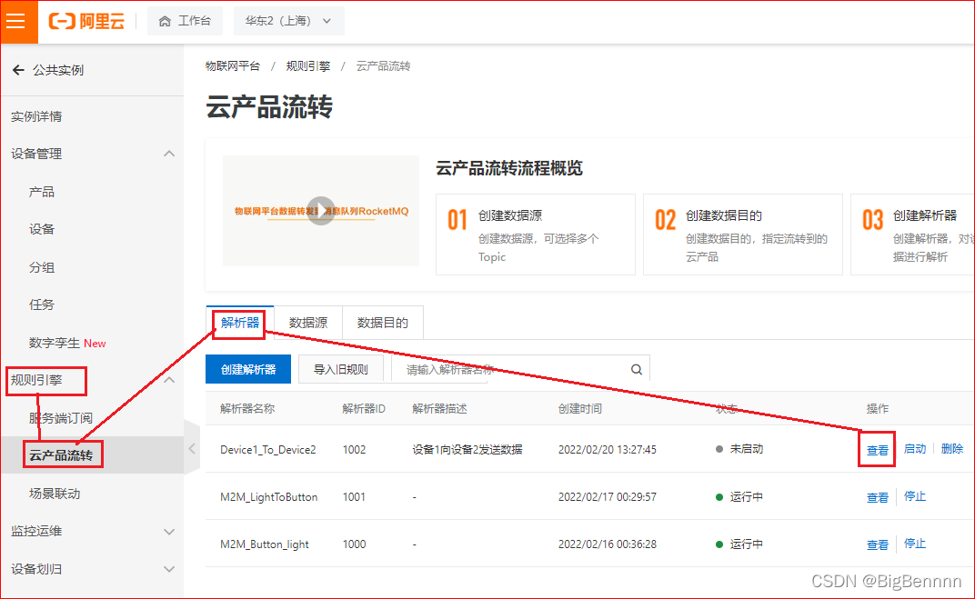Click the 02 创建数据目的 card

coord(742,235)
